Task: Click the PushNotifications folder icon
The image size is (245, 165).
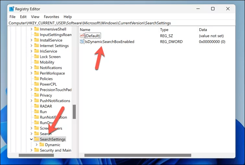Action: (37, 100)
